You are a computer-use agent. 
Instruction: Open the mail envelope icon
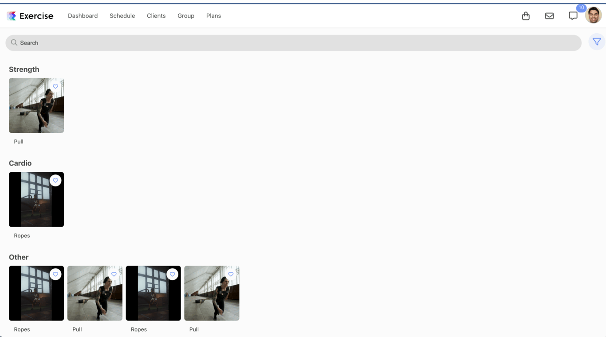(549, 15)
